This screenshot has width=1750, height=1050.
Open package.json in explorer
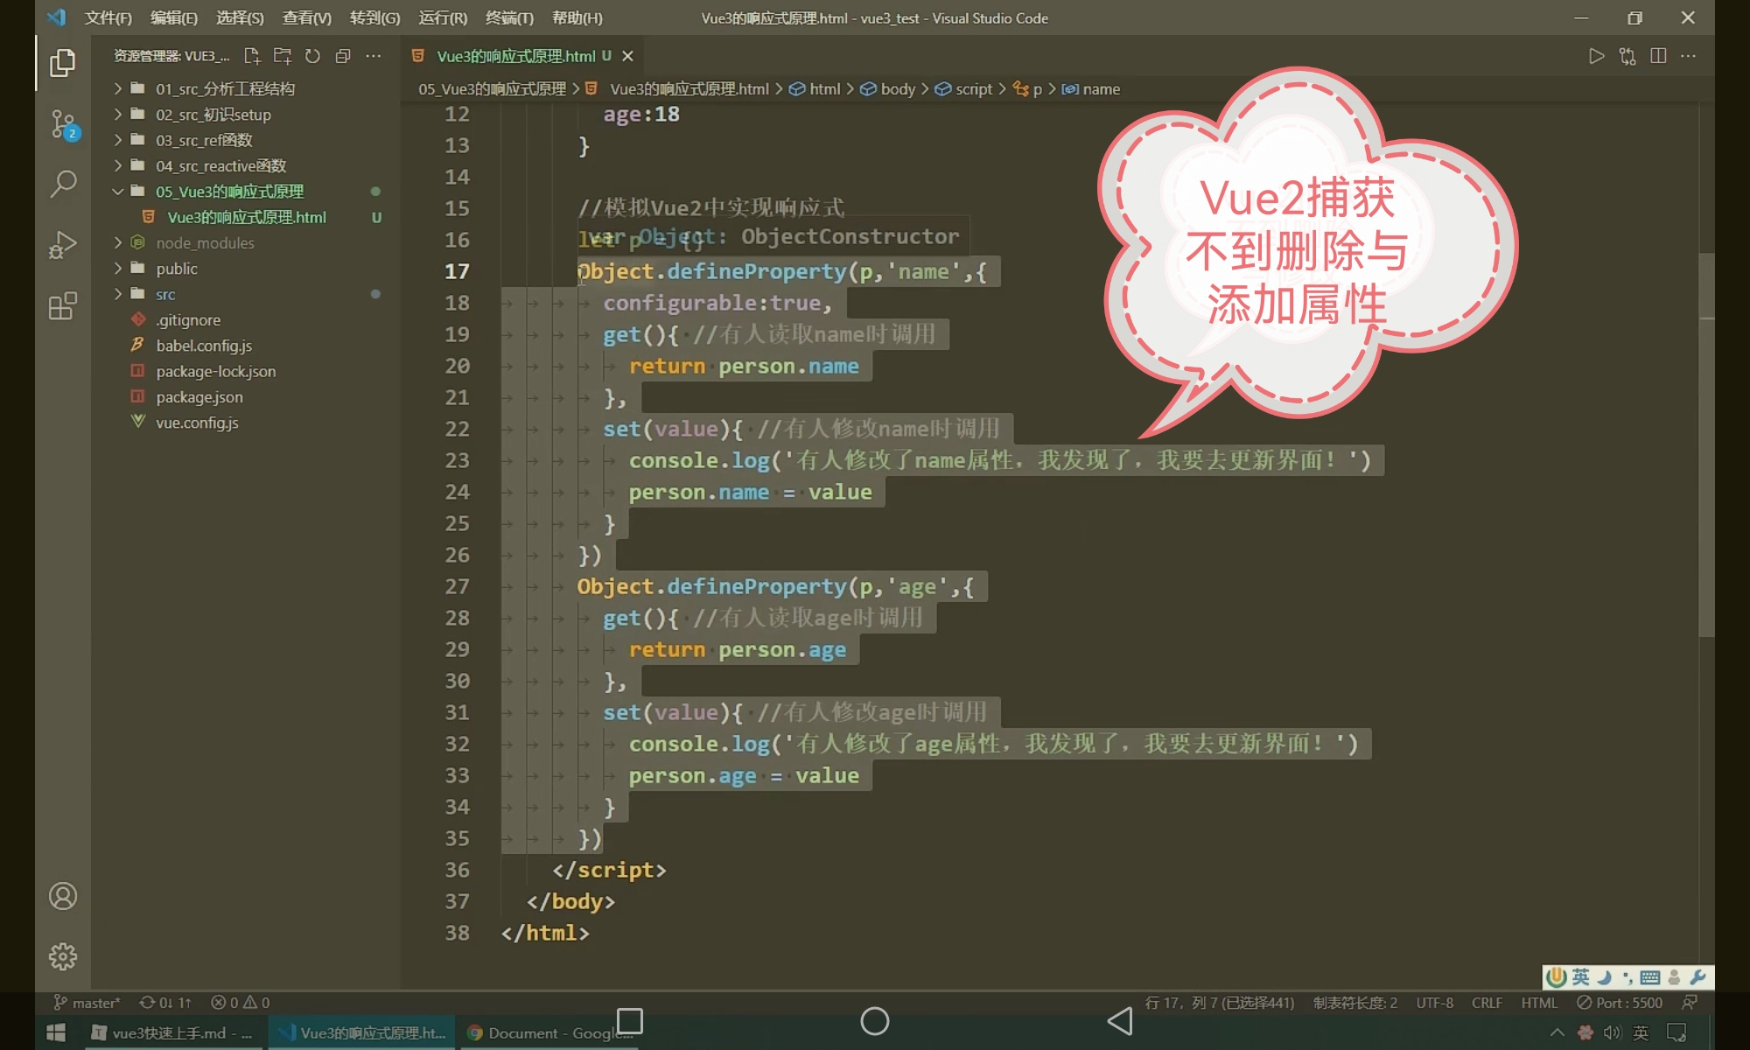click(x=199, y=397)
